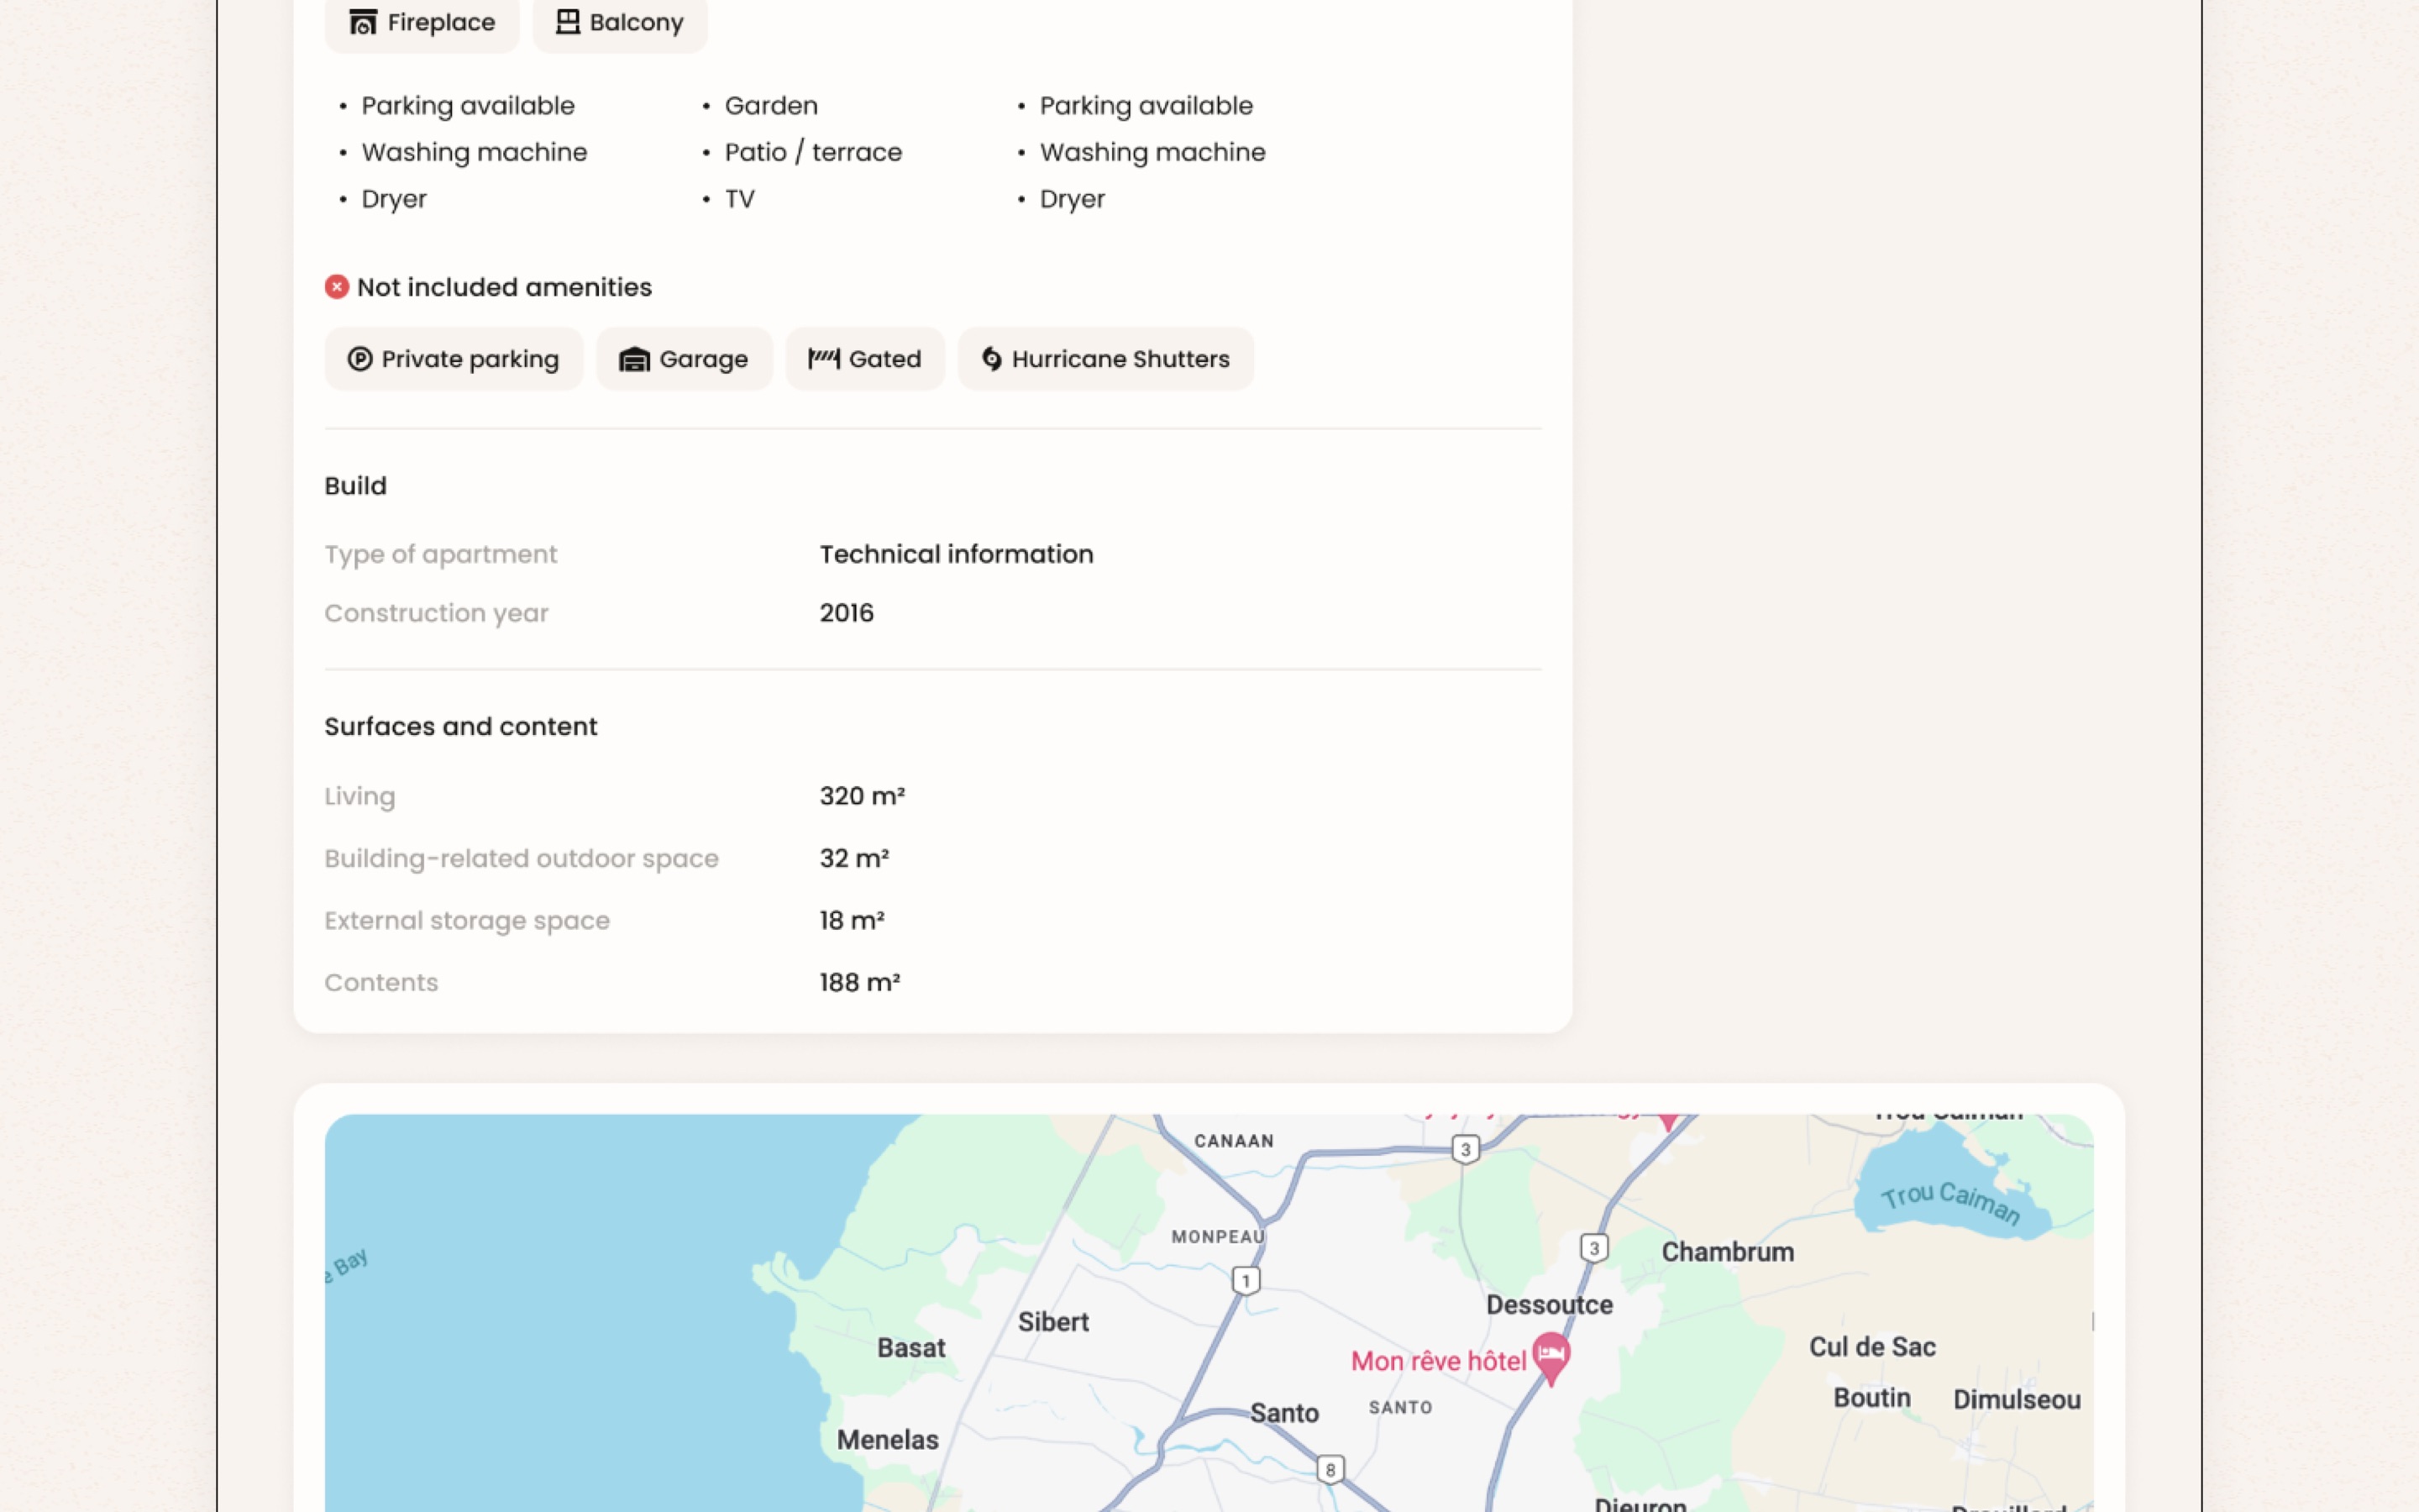Click Basat label on map
The height and width of the screenshot is (1512, 2419).
pyautogui.click(x=911, y=1348)
